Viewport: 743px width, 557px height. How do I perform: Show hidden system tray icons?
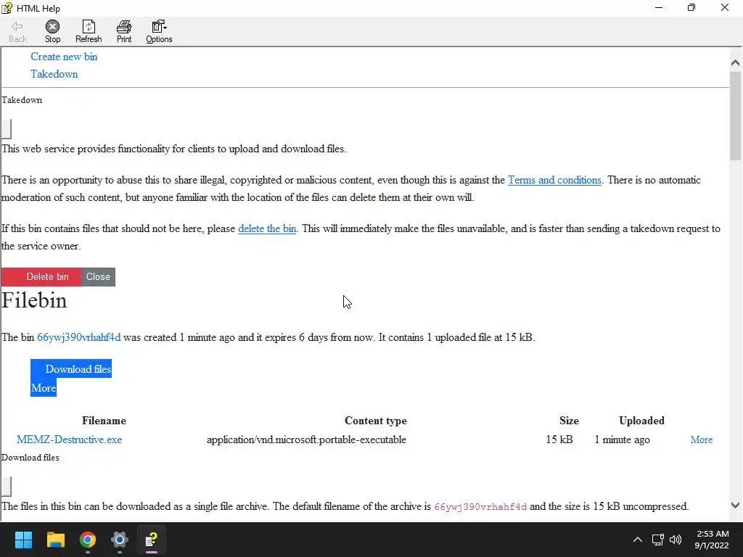click(638, 540)
